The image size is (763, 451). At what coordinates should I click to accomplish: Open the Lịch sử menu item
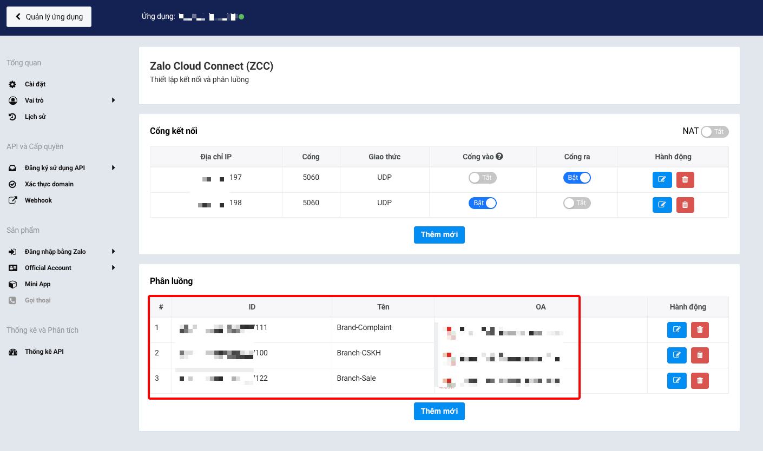[35, 117]
